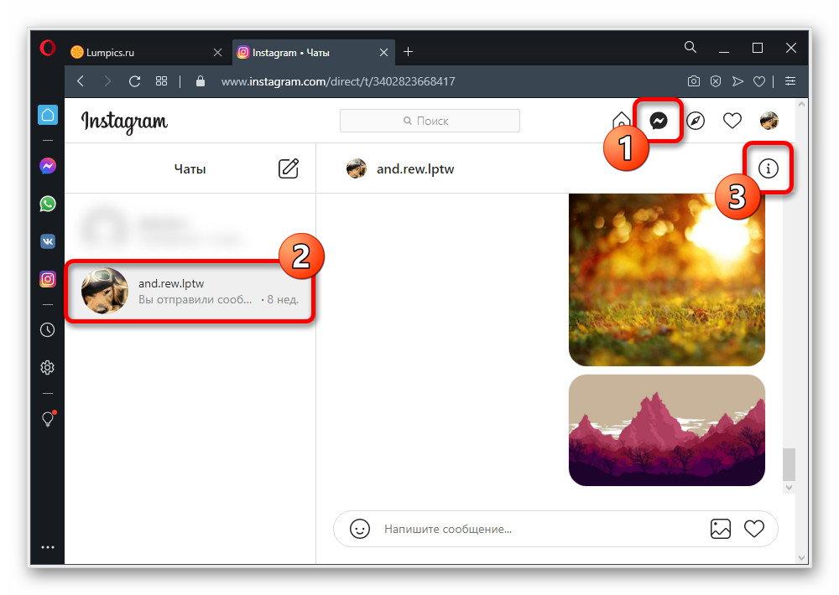Image resolution: width=839 pixels, height=595 pixels.
Task: Open conversation details info icon
Action: click(x=769, y=168)
